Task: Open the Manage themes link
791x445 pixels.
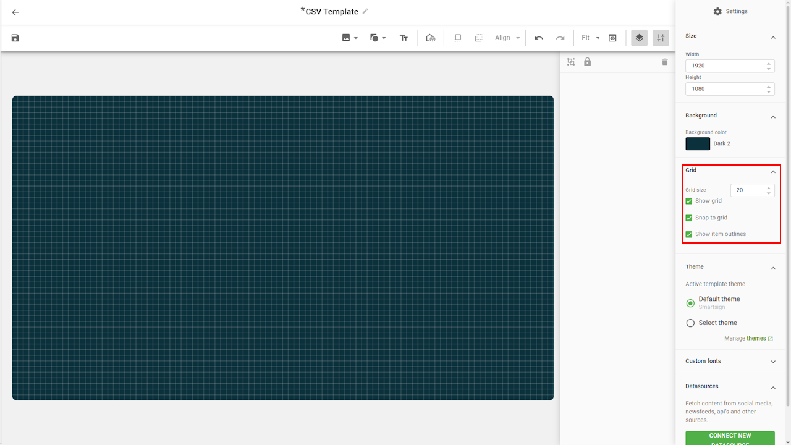Action: click(756, 339)
